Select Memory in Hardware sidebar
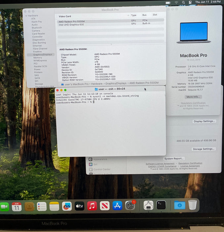Image resolution: width=224 pixels, height=232 pixels. pos(37,58)
